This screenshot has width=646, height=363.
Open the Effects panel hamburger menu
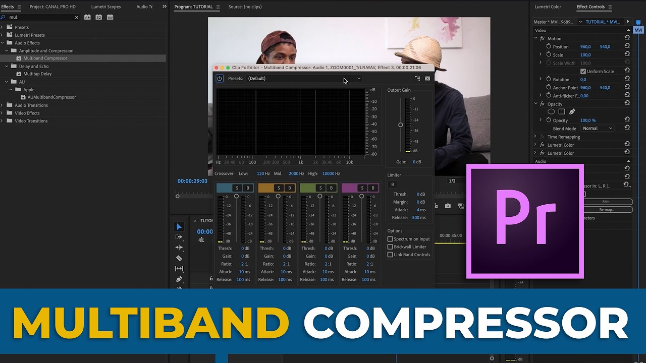click(19, 7)
